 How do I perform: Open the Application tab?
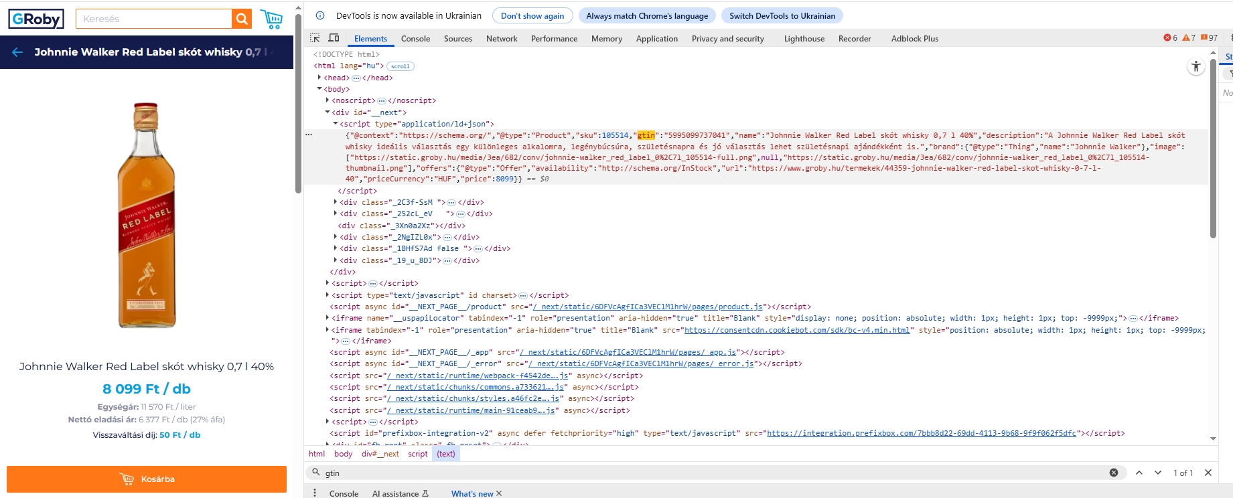pos(657,39)
